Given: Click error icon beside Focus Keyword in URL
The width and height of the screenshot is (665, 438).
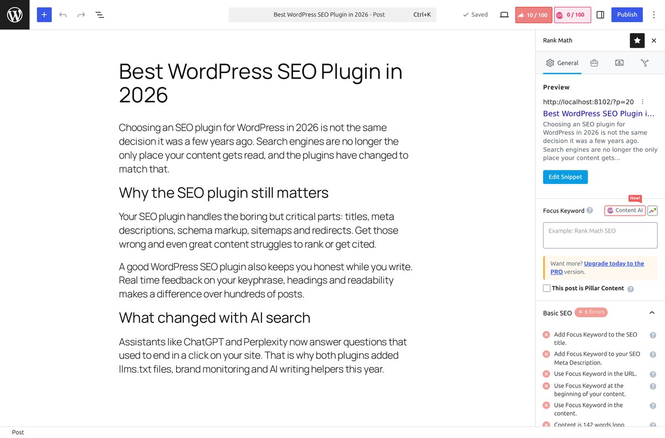Looking at the screenshot, I should tap(546, 374).
